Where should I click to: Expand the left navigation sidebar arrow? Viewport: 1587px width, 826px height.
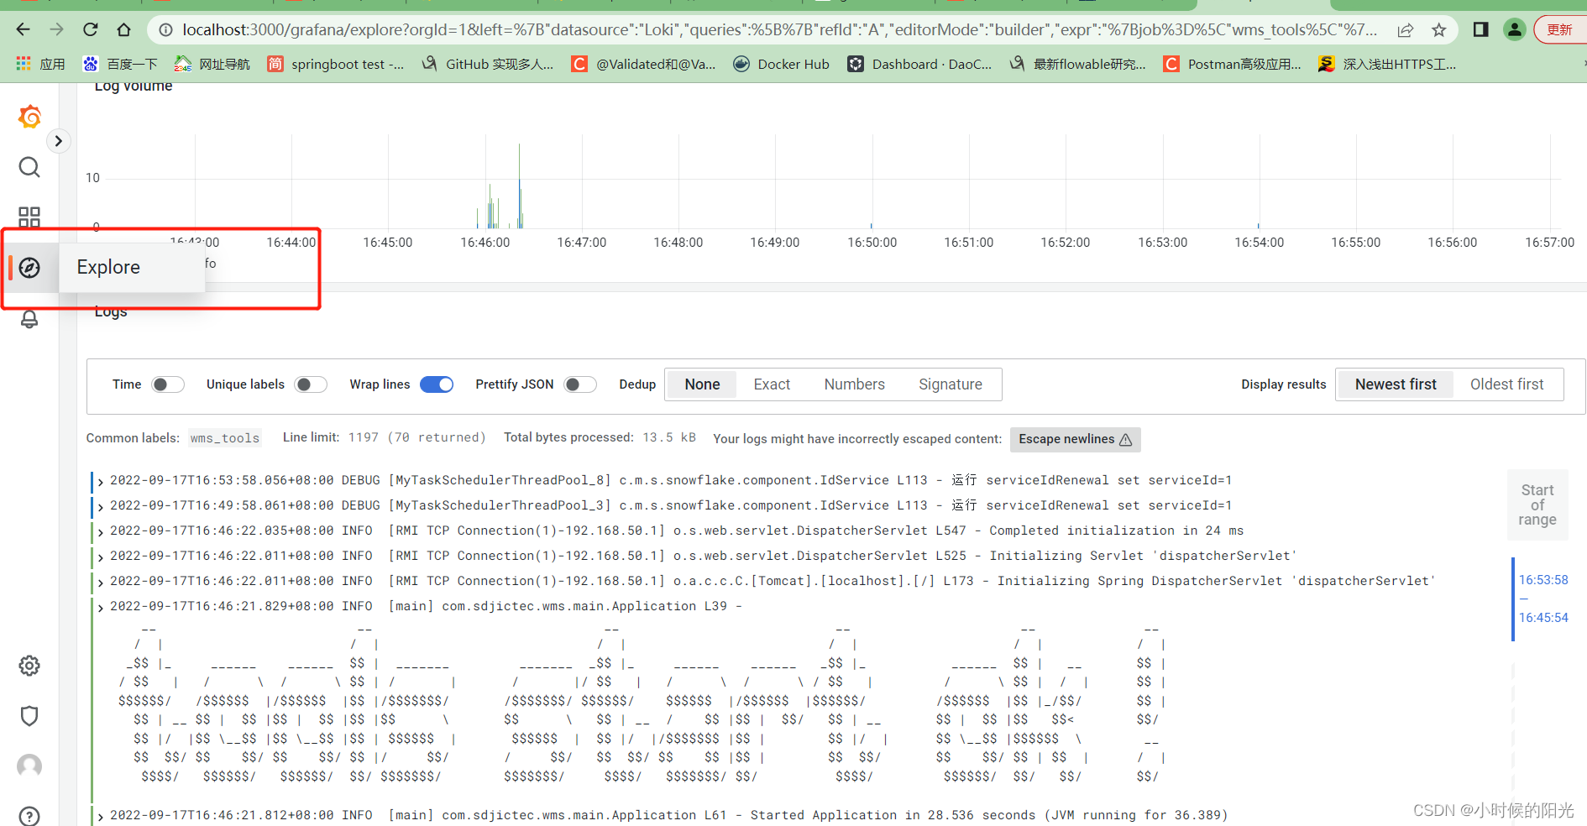coord(58,140)
